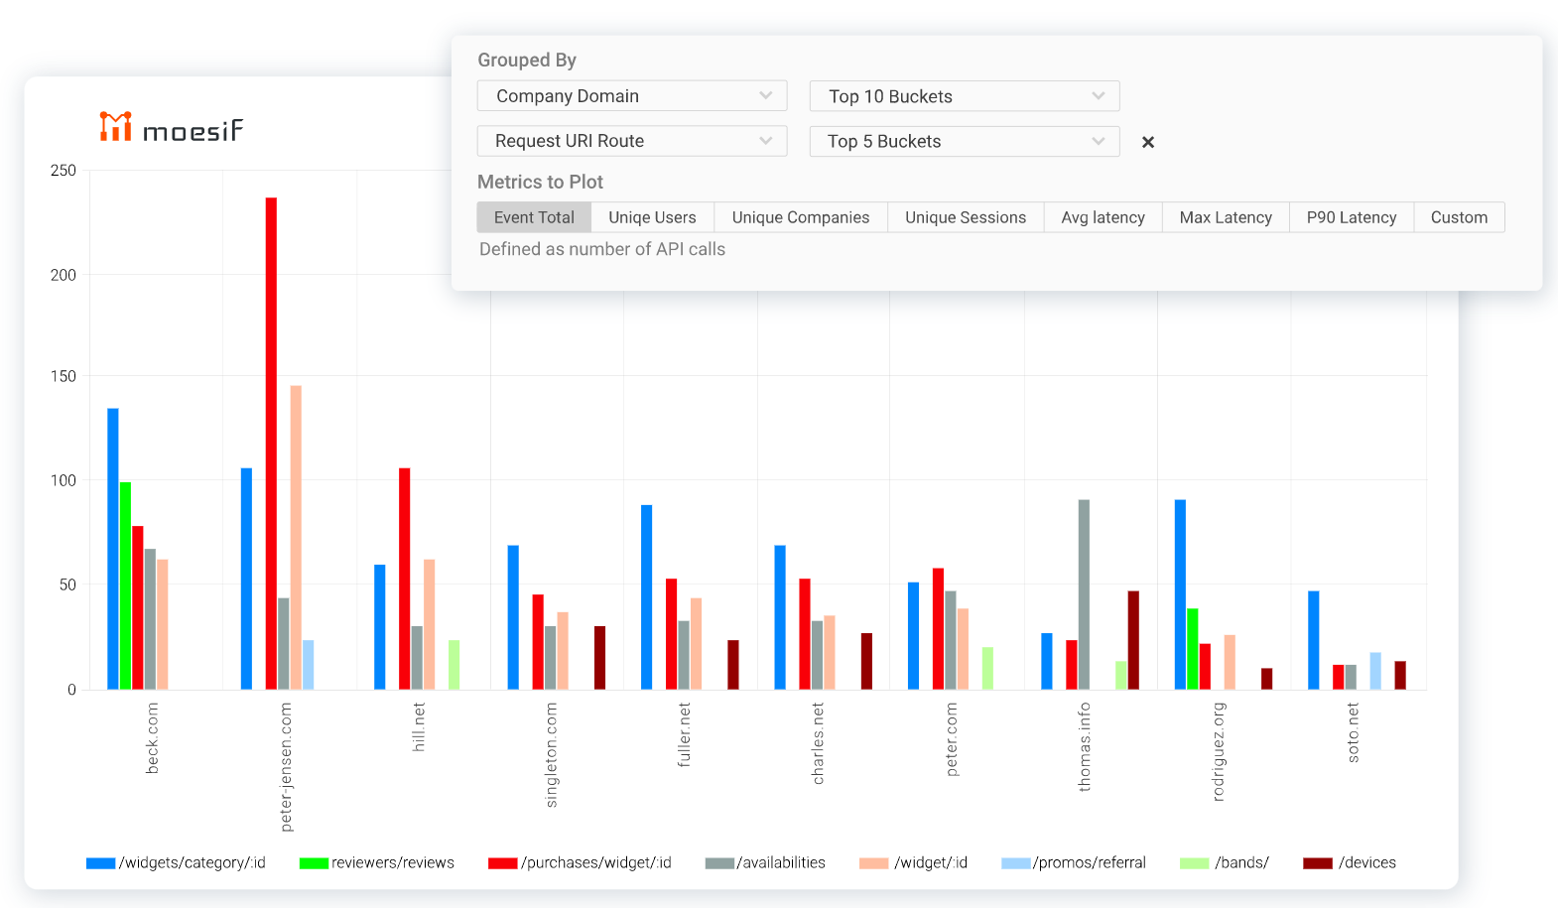
Task: Toggle reviewers/reviews legend swatch
Action: [314, 863]
